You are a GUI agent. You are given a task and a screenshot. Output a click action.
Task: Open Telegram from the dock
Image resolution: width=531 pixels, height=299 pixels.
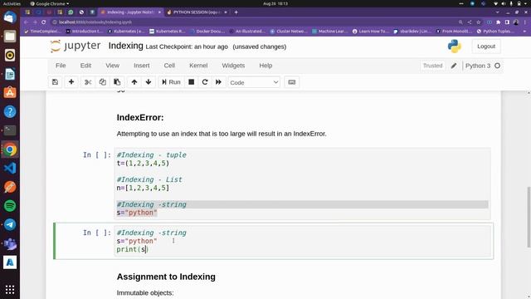10,225
